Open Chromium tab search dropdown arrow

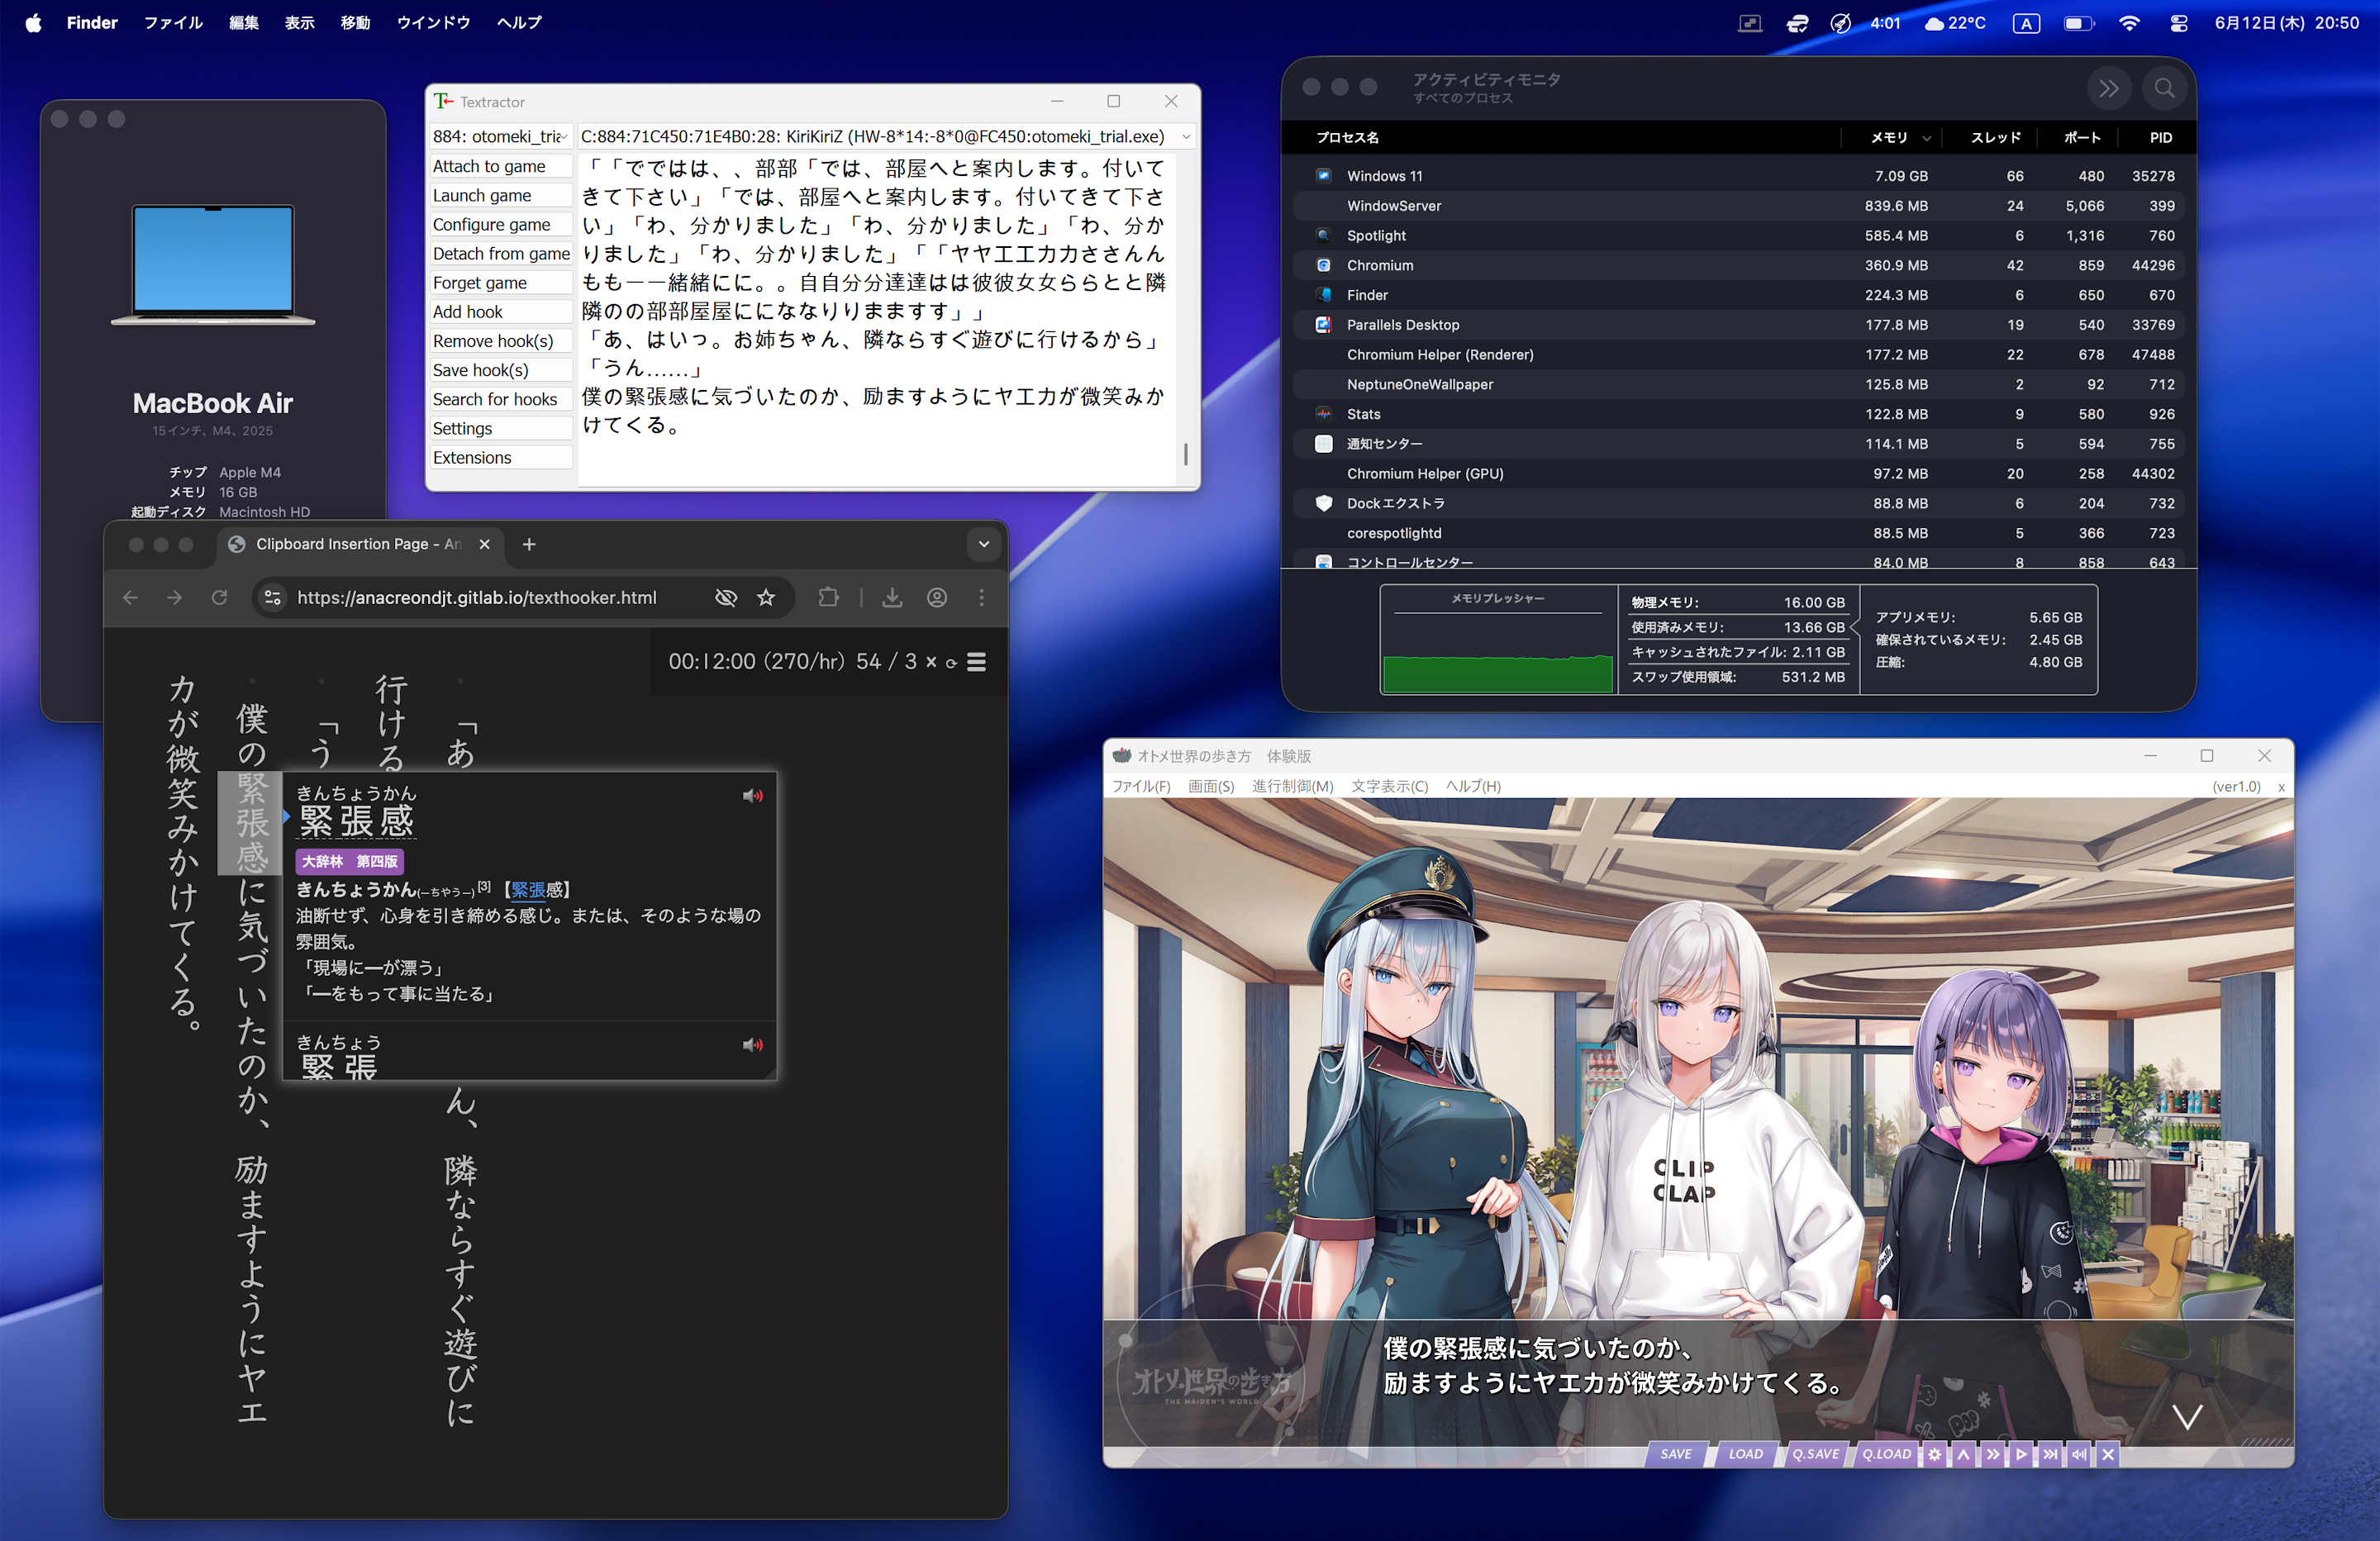[x=984, y=544]
